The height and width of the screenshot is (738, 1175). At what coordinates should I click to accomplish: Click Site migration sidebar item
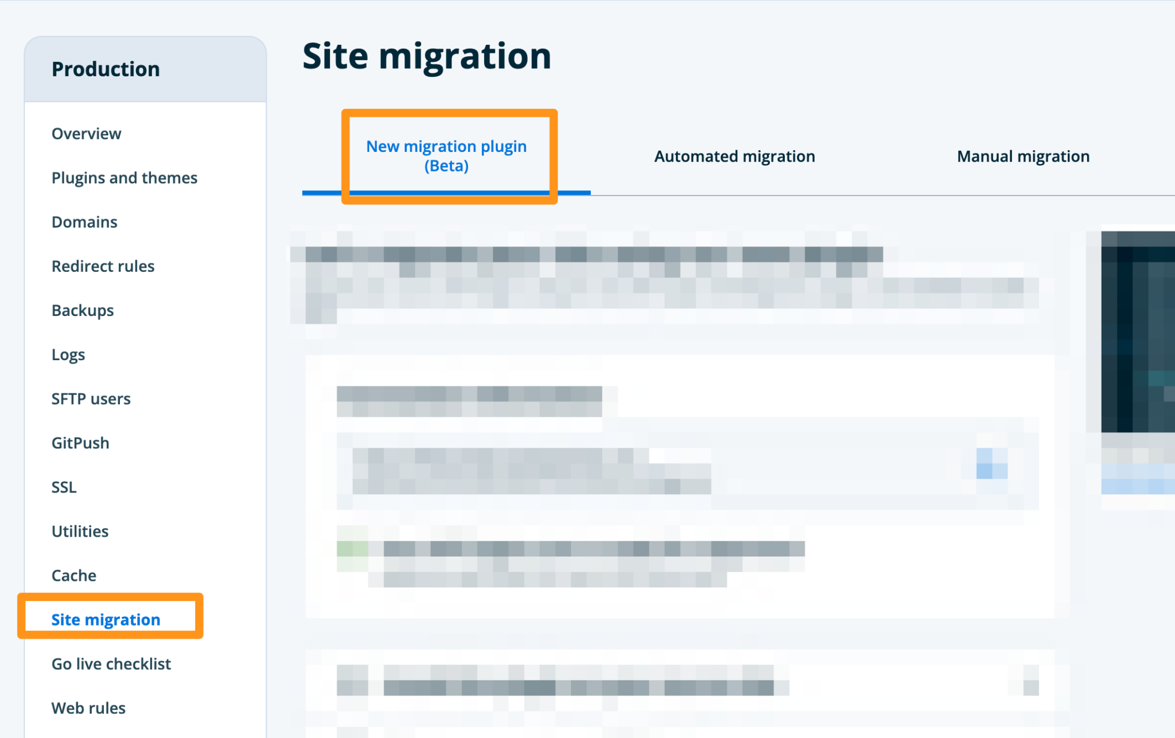point(106,619)
